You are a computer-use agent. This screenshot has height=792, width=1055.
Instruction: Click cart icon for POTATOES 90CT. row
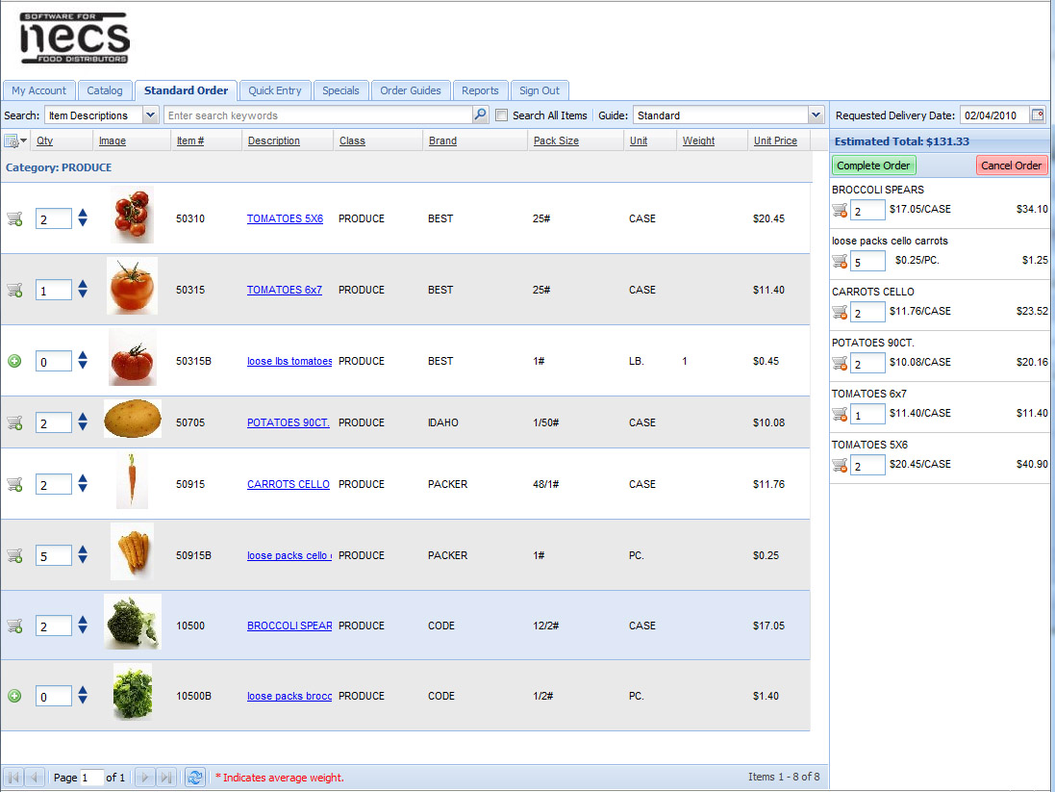[14, 422]
